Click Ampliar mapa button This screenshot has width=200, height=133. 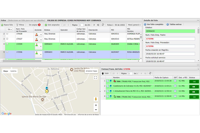tap(91, 71)
